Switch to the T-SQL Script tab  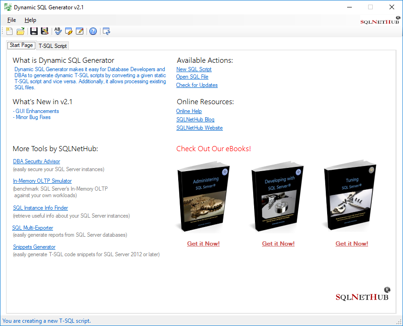tap(53, 46)
